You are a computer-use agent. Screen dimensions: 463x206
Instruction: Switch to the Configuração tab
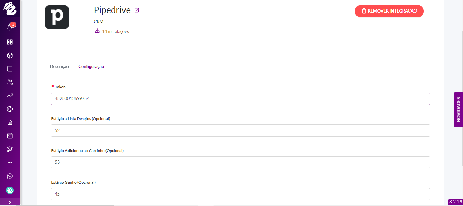coord(91,66)
